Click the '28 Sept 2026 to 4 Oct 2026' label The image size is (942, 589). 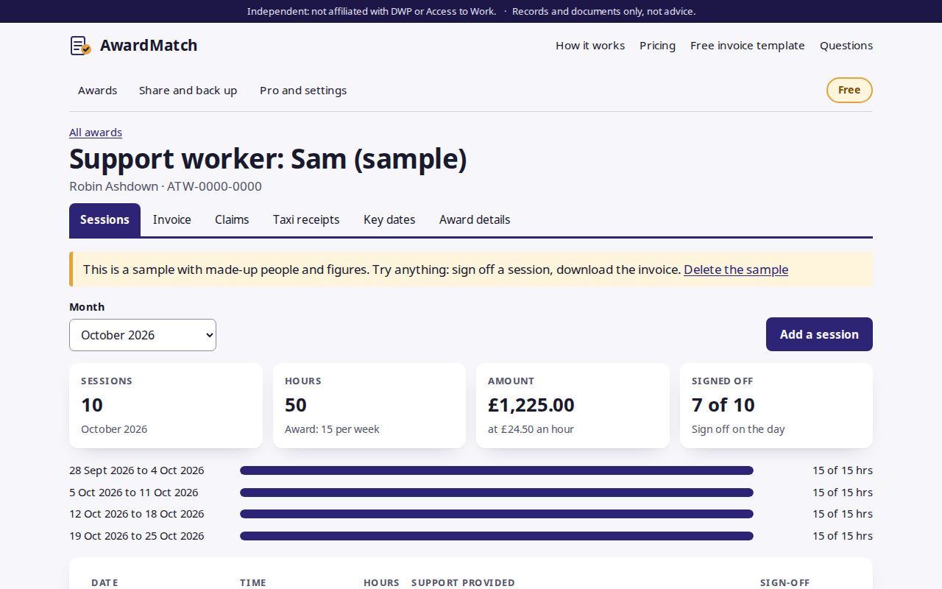coord(137,470)
